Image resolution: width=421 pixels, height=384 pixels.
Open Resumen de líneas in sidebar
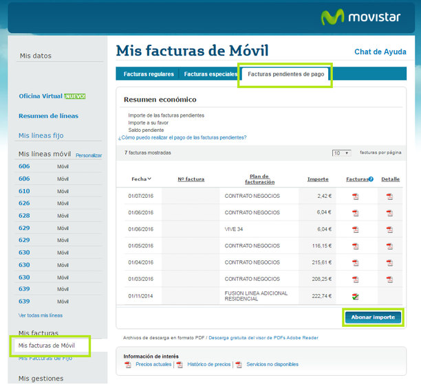(48, 116)
